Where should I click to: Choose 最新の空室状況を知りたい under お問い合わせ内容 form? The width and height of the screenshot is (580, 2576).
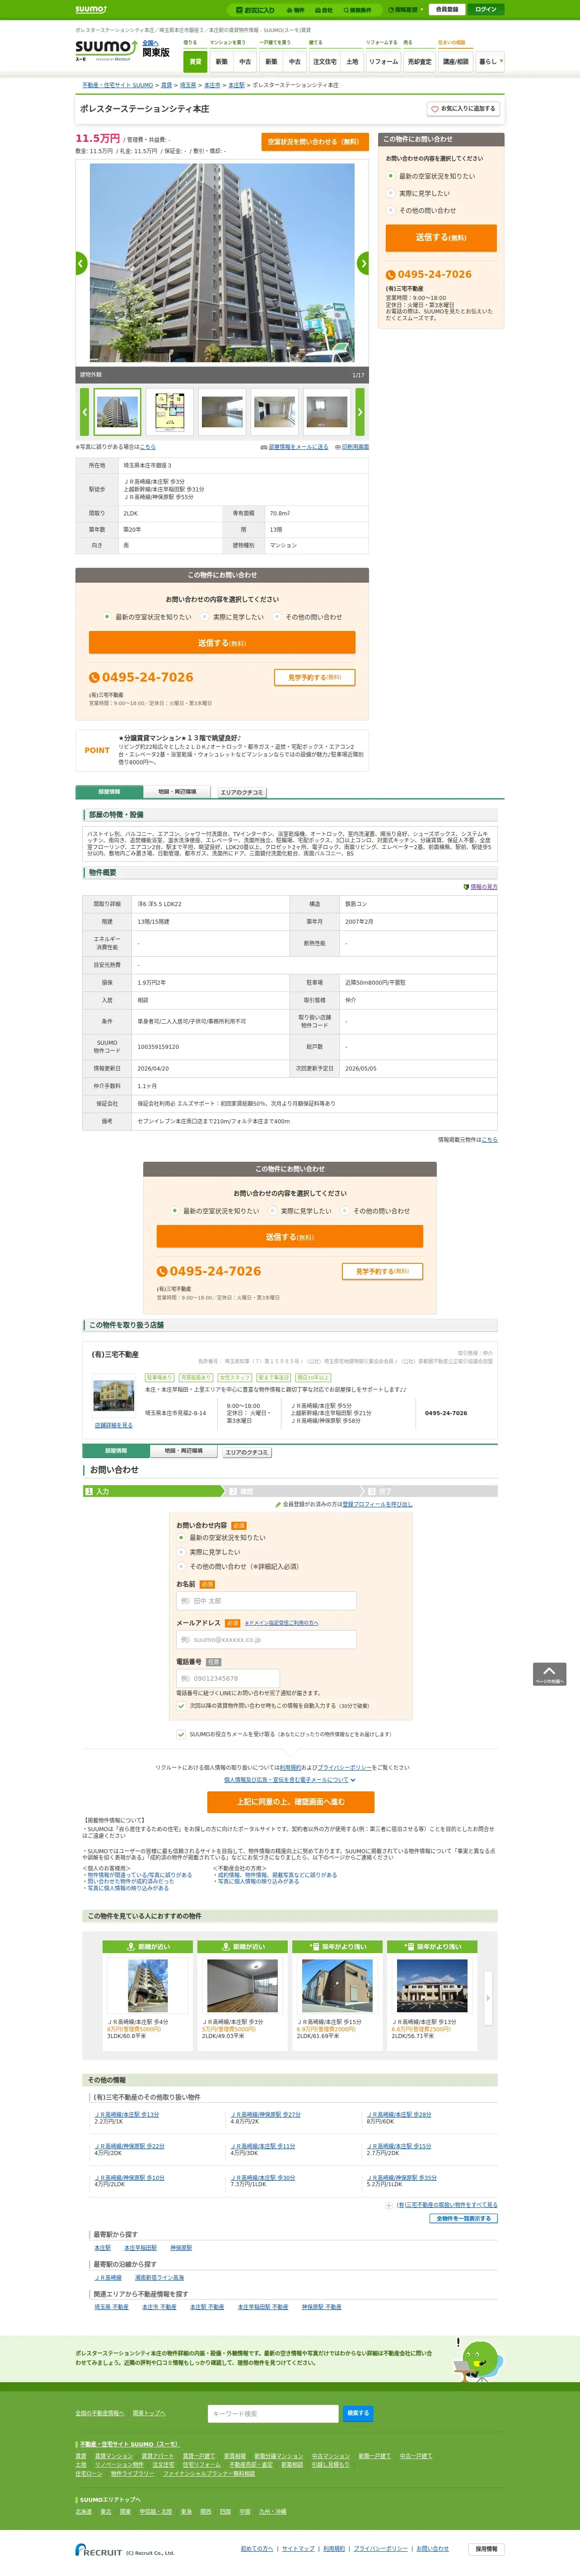pos(181,1538)
